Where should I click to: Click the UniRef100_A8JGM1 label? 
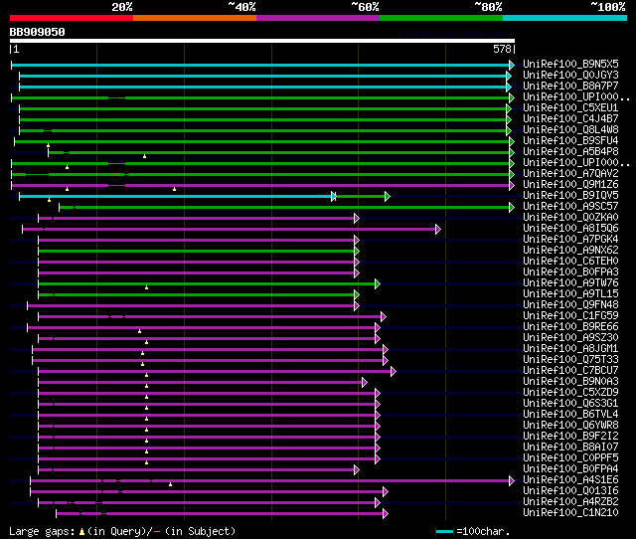click(x=570, y=349)
